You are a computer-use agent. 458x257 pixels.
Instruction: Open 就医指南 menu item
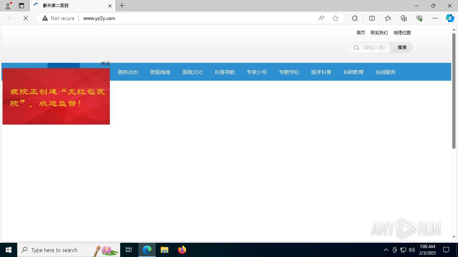[160, 72]
